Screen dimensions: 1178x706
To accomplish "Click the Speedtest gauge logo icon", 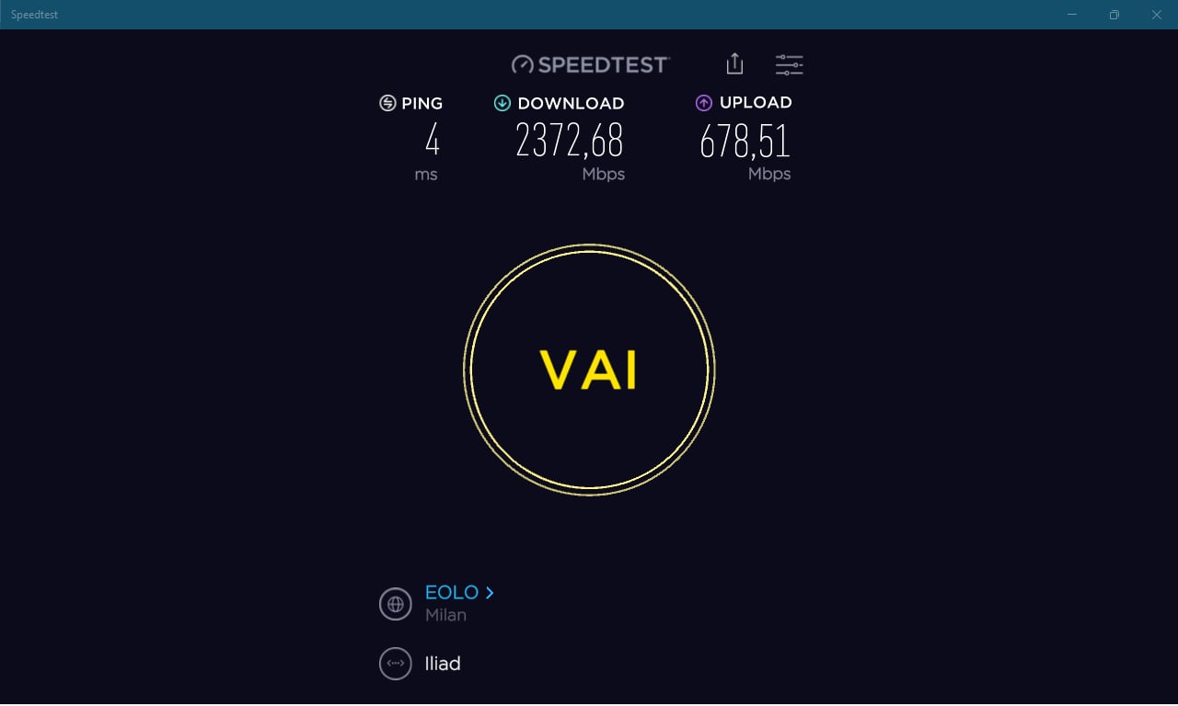I will [523, 64].
